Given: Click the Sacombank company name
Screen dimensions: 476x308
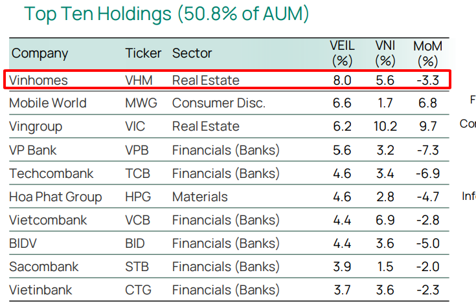Looking at the screenshot, I should coord(45,267).
